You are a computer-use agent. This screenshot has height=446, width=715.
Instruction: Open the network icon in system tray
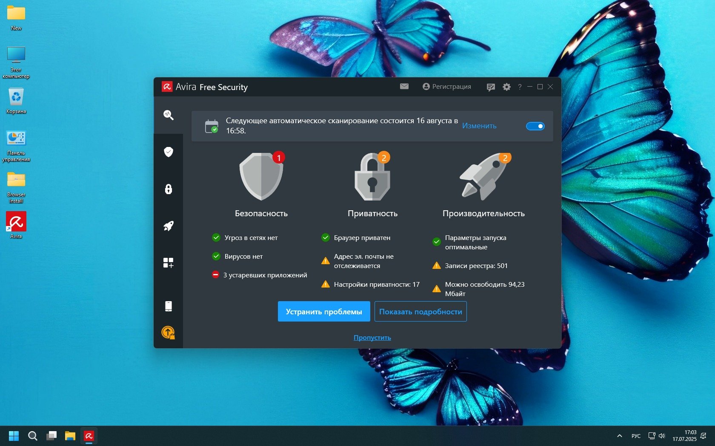click(x=652, y=436)
